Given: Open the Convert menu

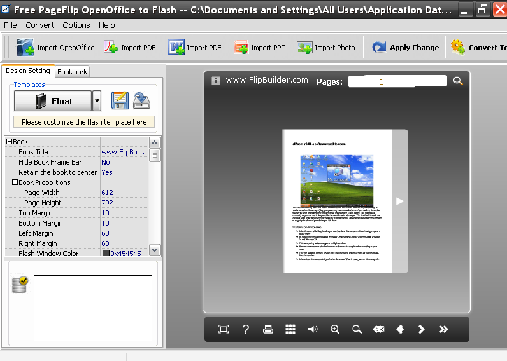Looking at the screenshot, I should click(39, 25).
